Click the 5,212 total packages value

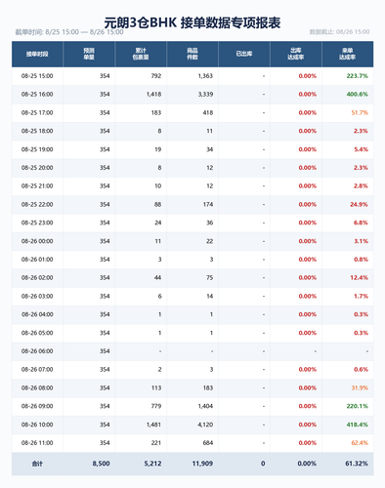[152, 464]
